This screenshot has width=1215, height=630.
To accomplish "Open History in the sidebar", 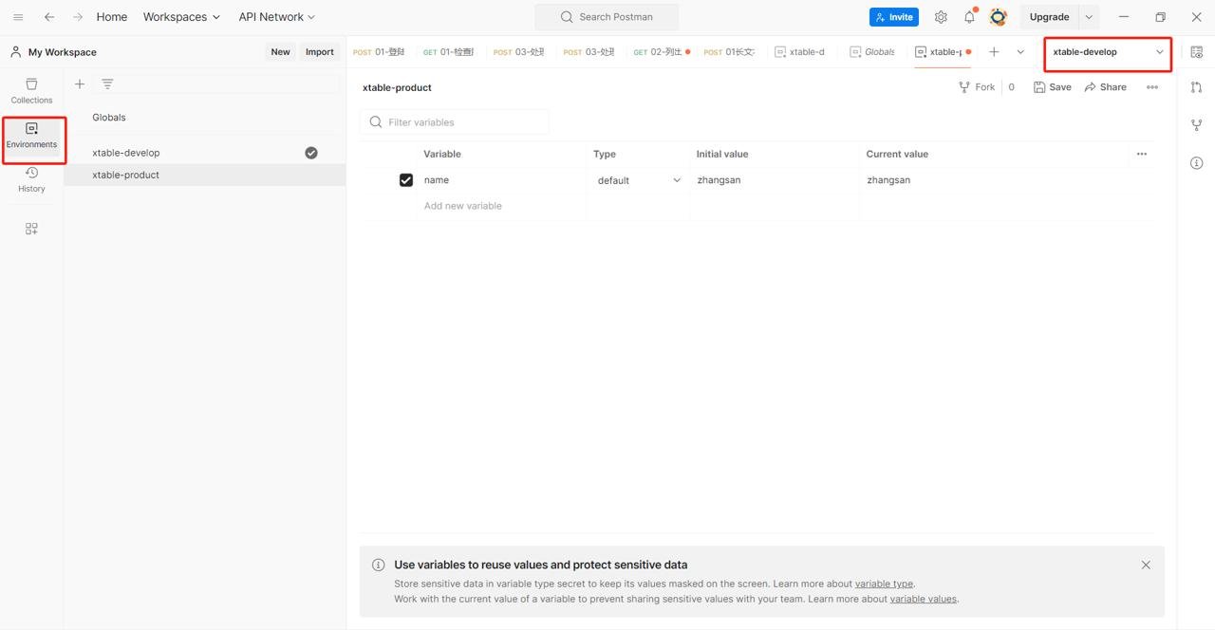I will click(x=31, y=180).
